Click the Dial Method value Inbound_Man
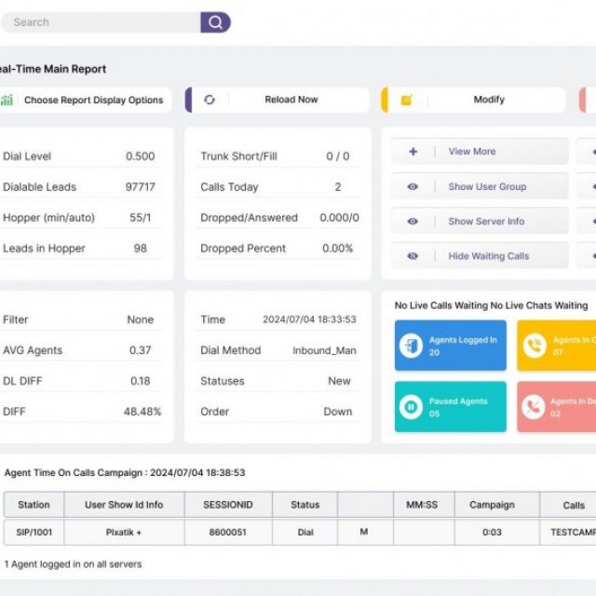This screenshot has height=596, width=596. pyautogui.click(x=324, y=350)
